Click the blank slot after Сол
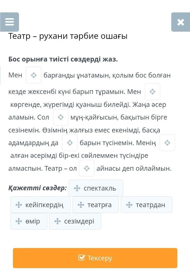 coord(61,117)
